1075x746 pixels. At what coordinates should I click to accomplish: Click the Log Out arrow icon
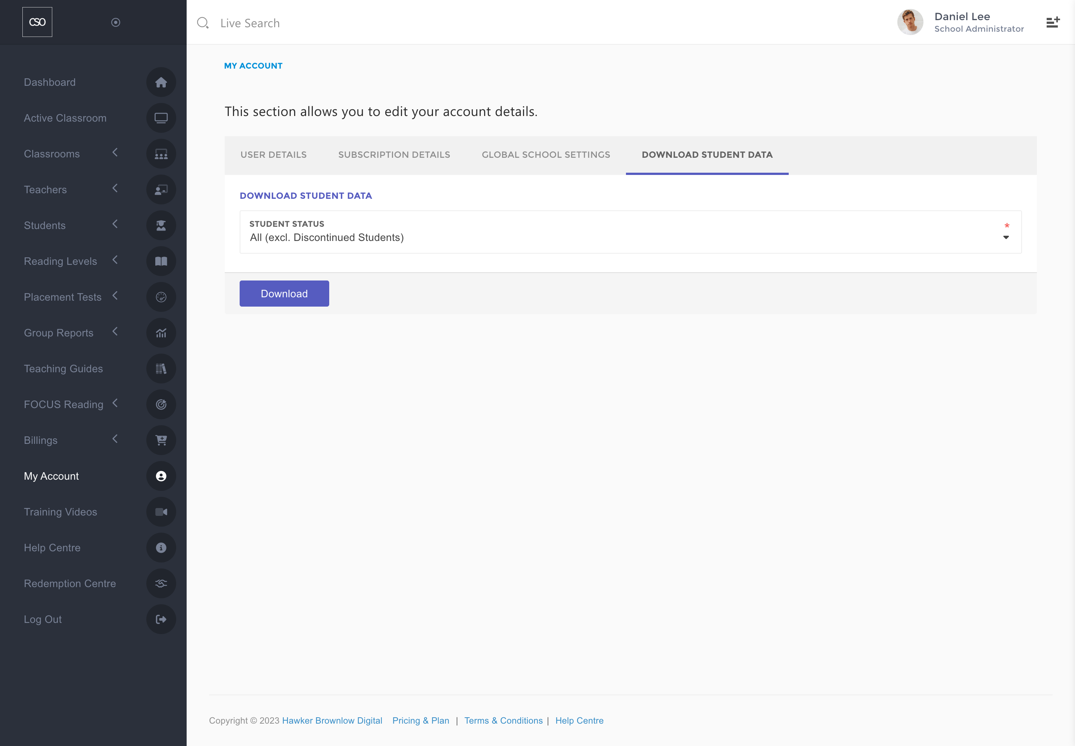pos(161,619)
